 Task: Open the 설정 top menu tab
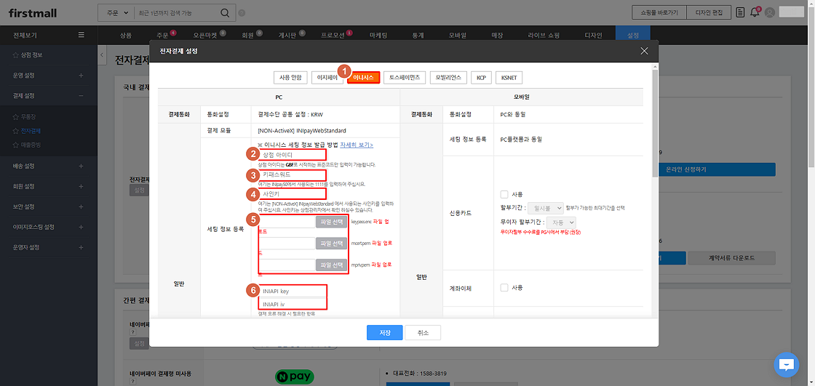coord(632,36)
